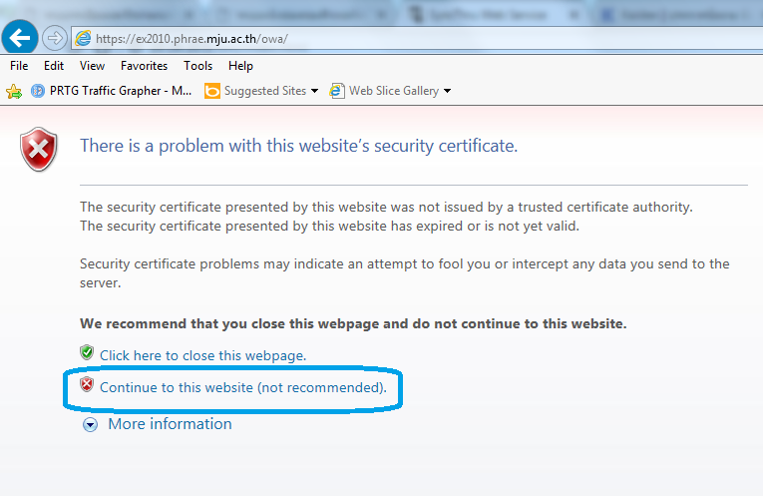Open the Tools menu
The height and width of the screenshot is (496, 763).
click(198, 66)
